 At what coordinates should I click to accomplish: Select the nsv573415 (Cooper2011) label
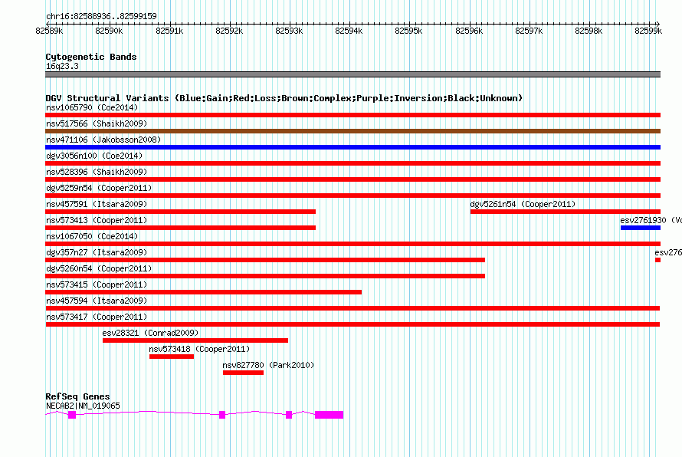click(x=97, y=284)
